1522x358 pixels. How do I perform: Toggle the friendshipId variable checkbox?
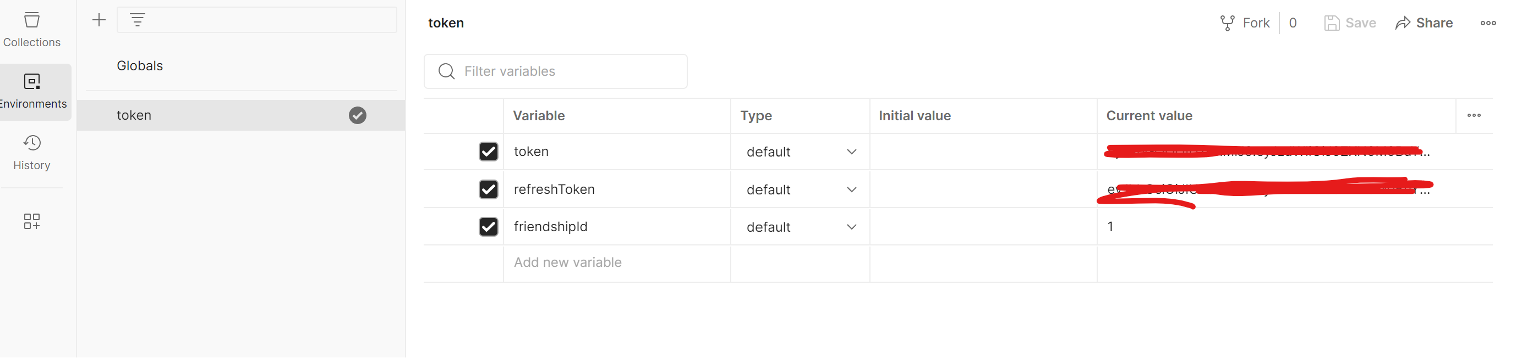pyautogui.click(x=489, y=227)
